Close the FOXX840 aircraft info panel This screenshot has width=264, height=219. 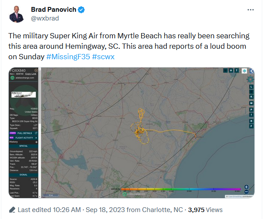point(36,71)
